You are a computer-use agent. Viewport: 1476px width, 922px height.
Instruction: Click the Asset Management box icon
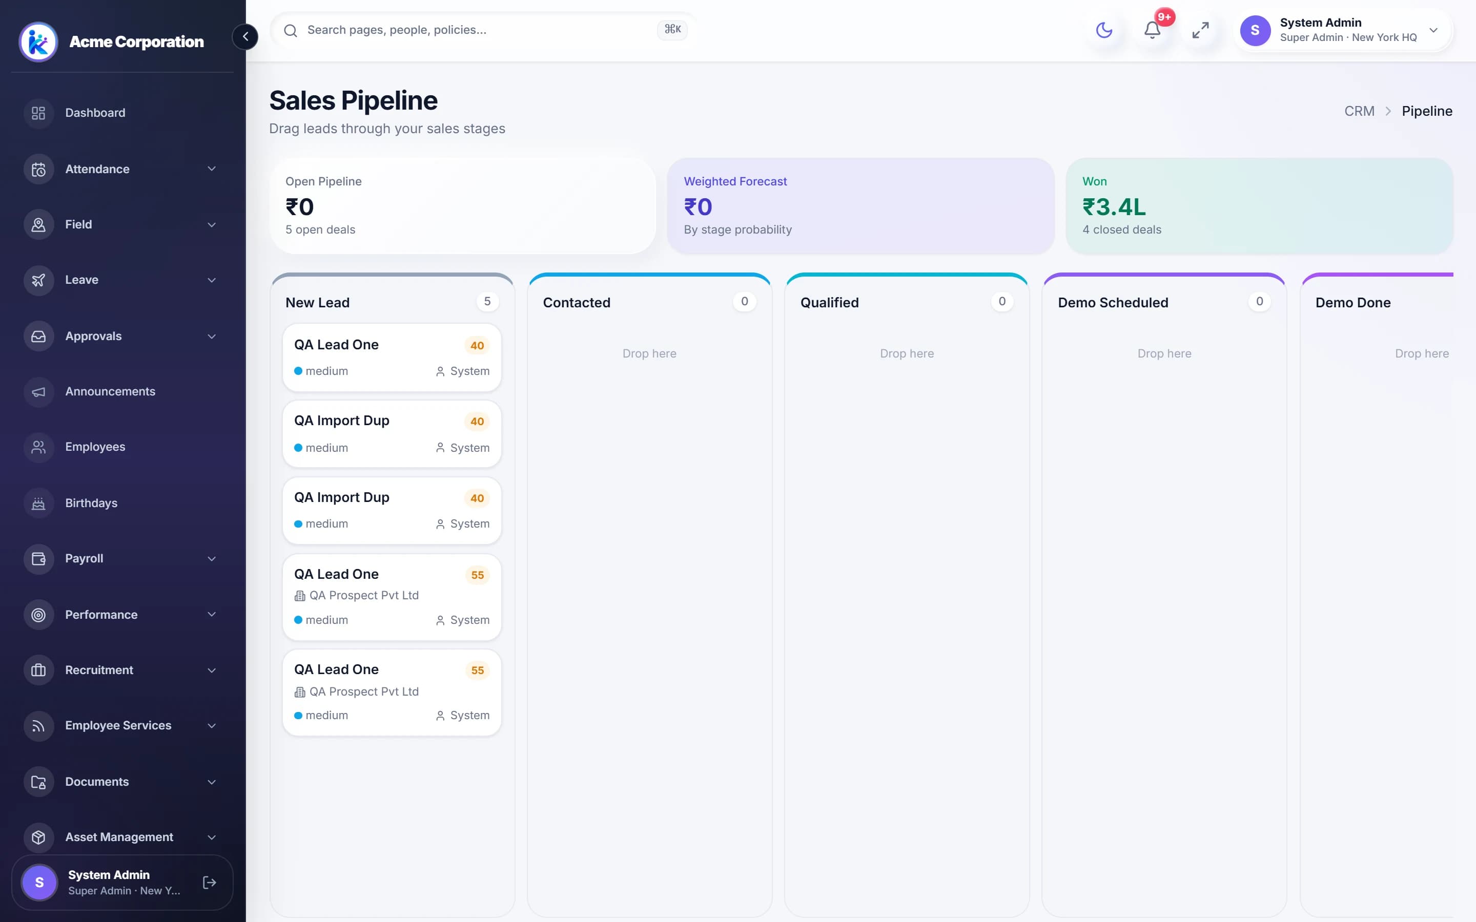point(38,837)
